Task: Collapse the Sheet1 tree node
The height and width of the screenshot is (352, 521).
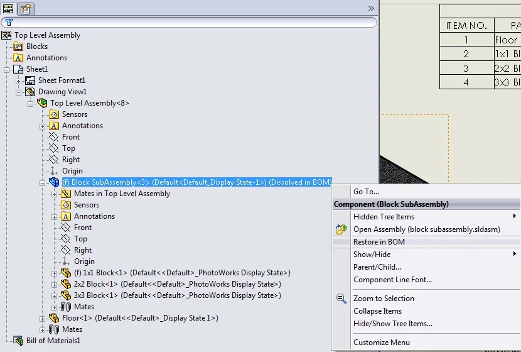Action: (7, 70)
